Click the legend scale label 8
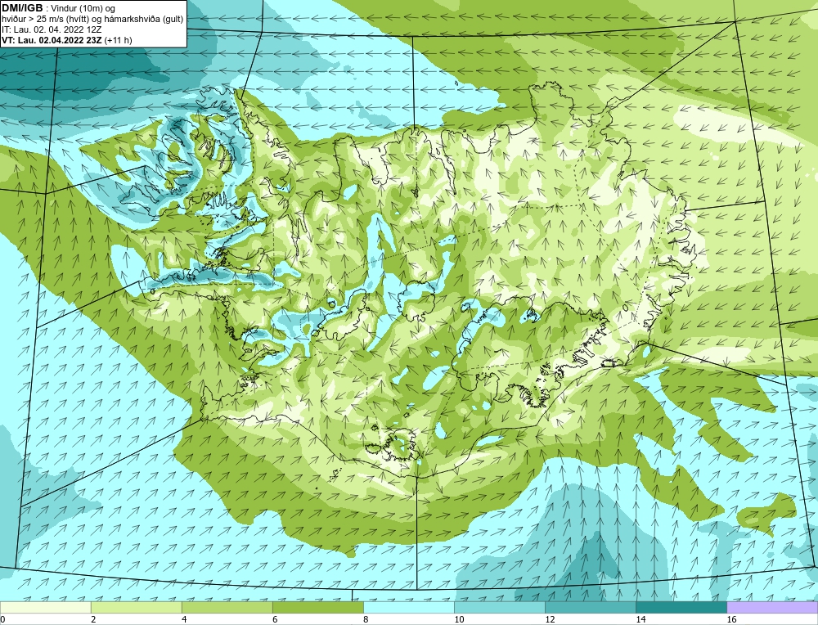 366,619
